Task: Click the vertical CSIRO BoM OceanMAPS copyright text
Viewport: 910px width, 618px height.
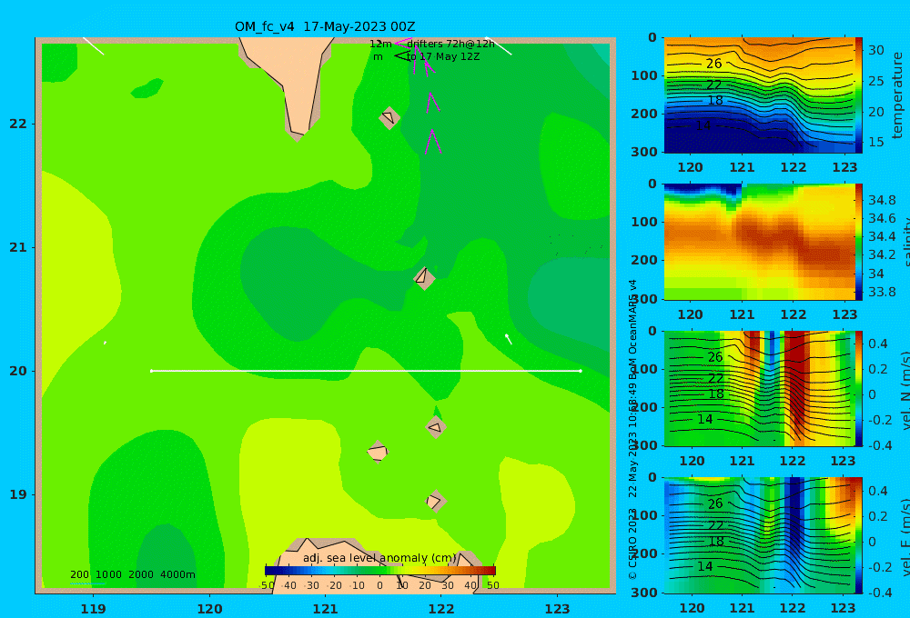Action: (633, 429)
